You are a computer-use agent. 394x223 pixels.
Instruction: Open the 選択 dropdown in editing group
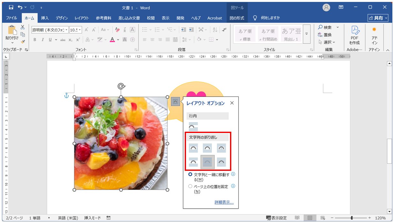pos(327,42)
